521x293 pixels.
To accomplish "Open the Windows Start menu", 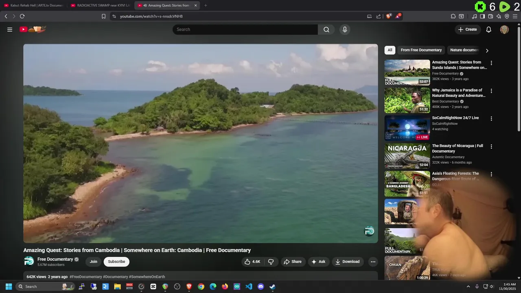I will coord(9,286).
